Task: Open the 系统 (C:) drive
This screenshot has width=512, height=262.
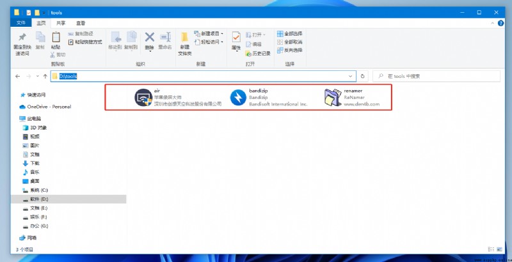Action: tap(35, 190)
